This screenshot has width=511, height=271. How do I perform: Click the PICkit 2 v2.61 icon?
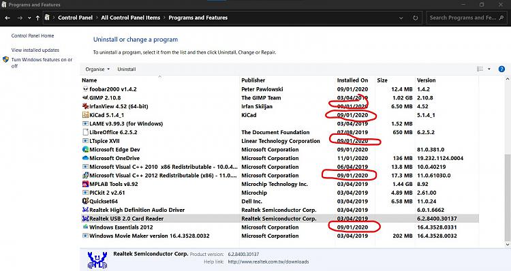pyautogui.click(x=85, y=193)
